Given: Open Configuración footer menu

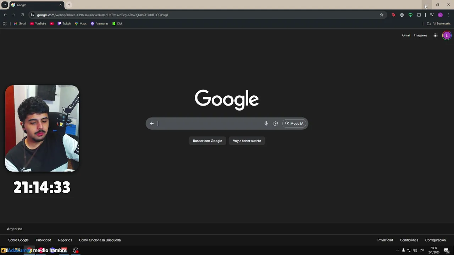Looking at the screenshot, I should click(435, 240).
